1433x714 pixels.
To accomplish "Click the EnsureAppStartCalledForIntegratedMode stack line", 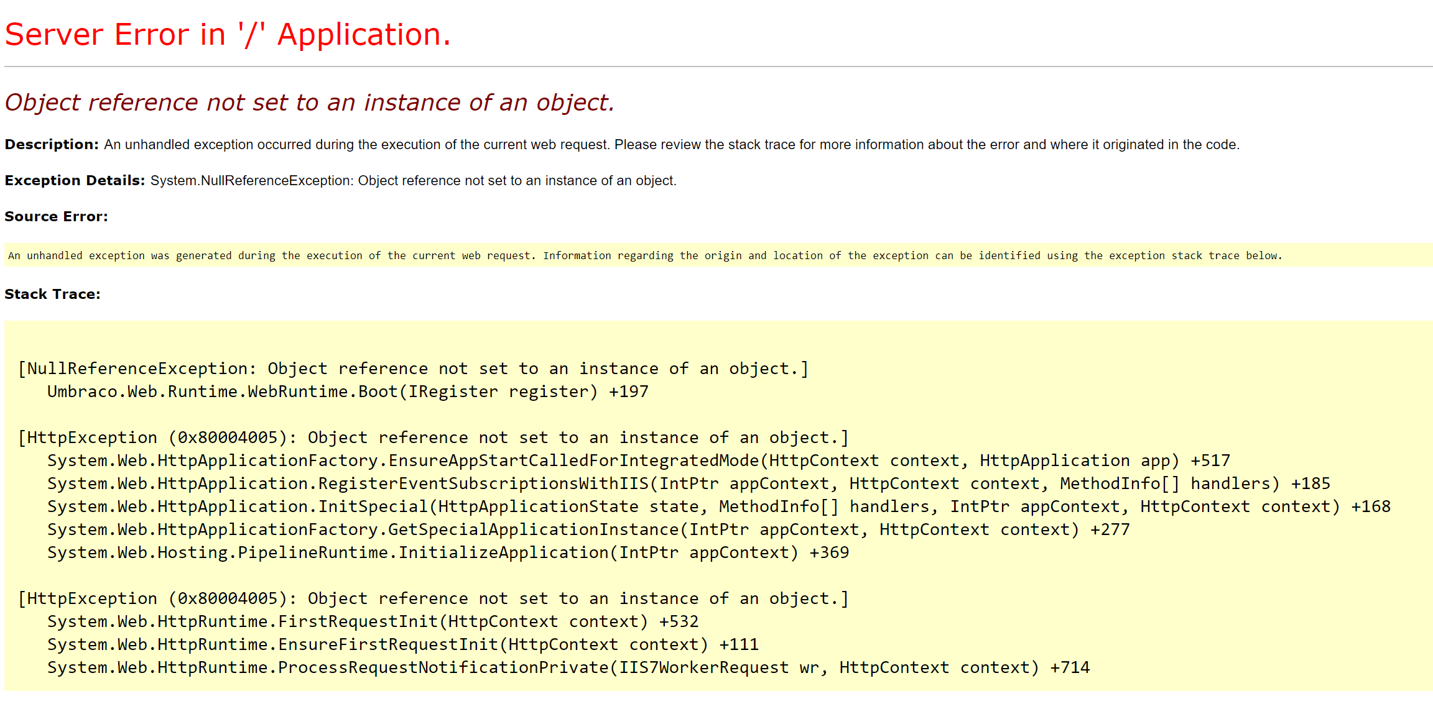I will [638, 460].
